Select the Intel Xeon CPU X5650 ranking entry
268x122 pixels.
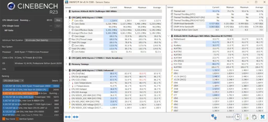tap(31, 112)
